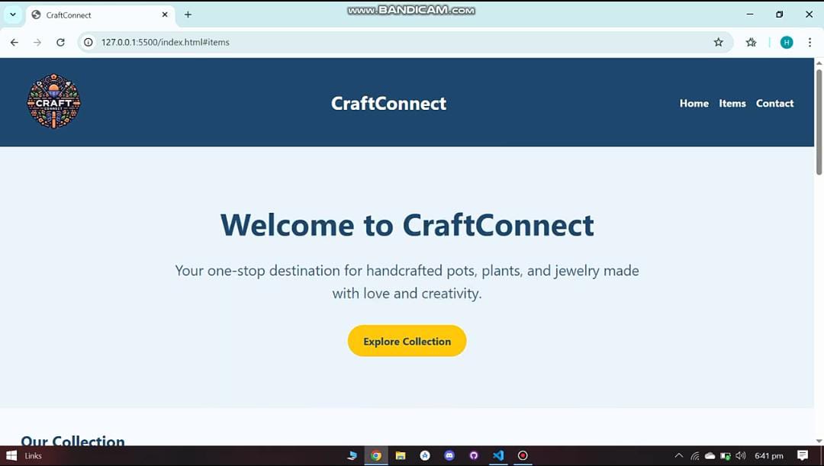Expand the tab search dropdown arrow
The width and height of the screenshot is (824, 466).
click(x=13, y=14)
